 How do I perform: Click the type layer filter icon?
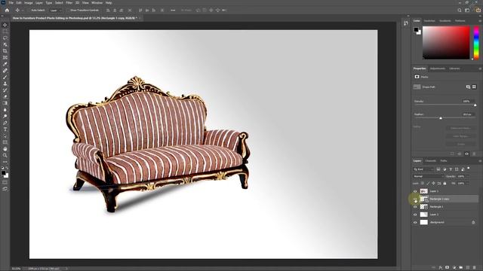(x=451, y=169)
